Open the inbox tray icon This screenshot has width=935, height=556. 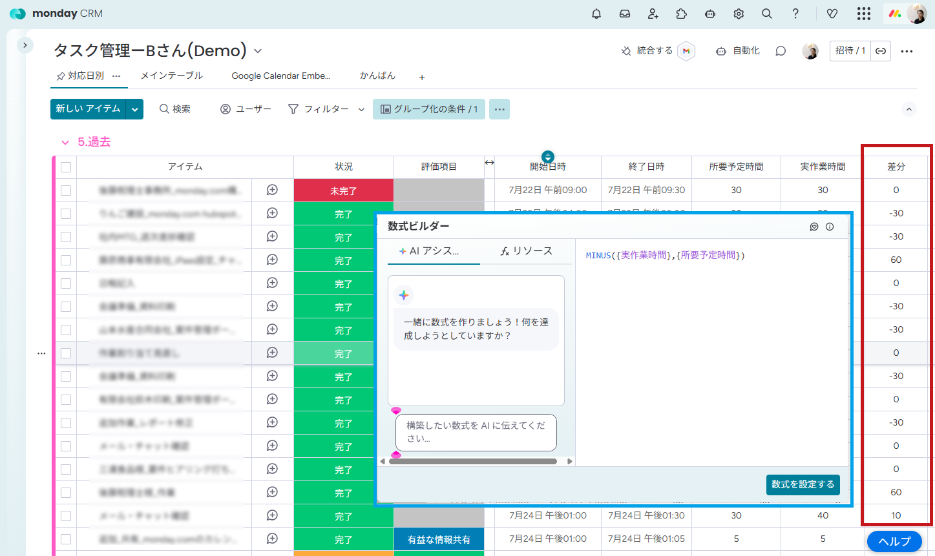pos(625,14)
